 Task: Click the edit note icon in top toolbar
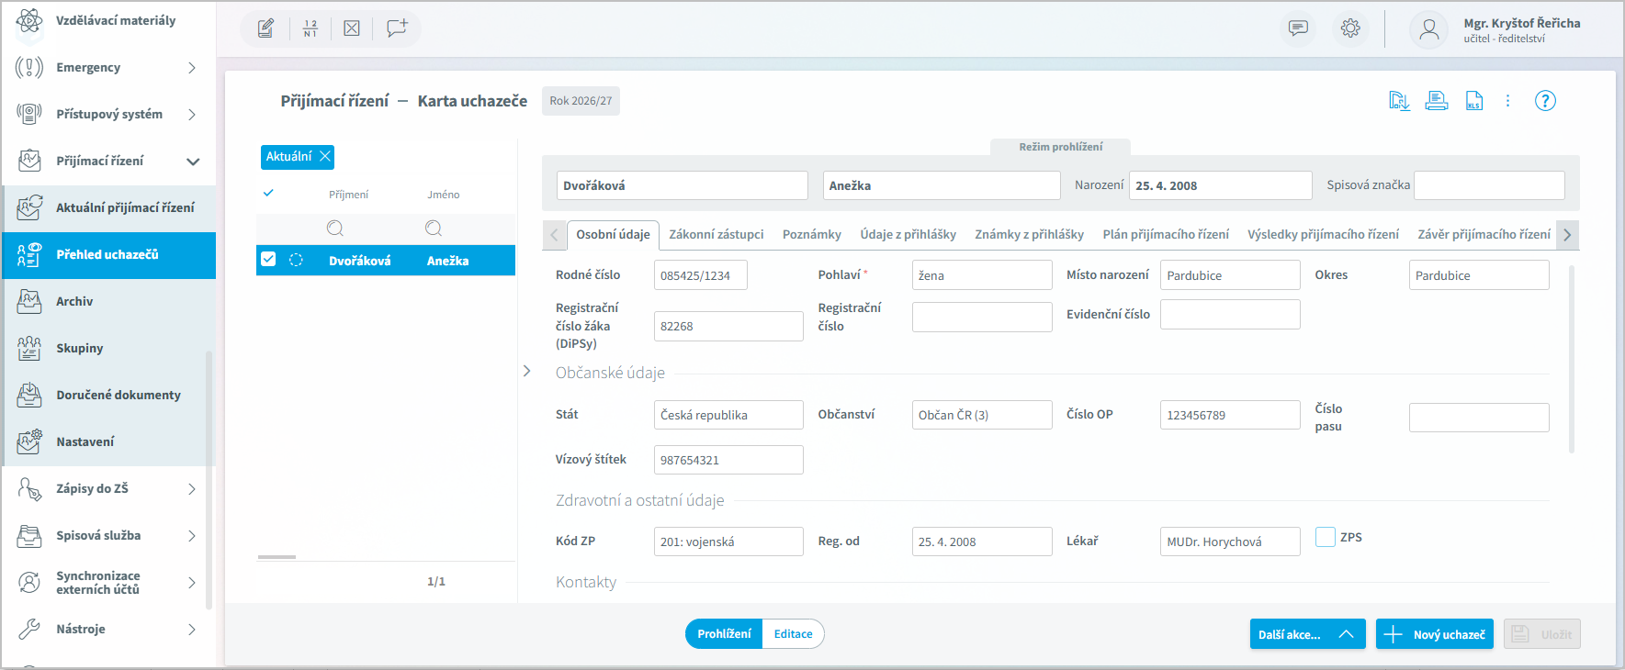pos(265,28)
